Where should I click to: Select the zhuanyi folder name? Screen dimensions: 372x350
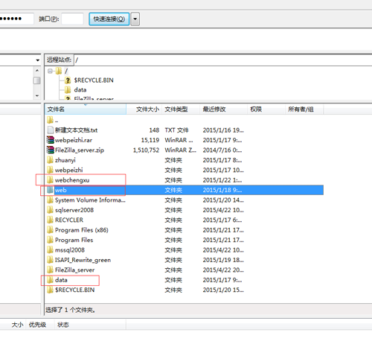65,160
